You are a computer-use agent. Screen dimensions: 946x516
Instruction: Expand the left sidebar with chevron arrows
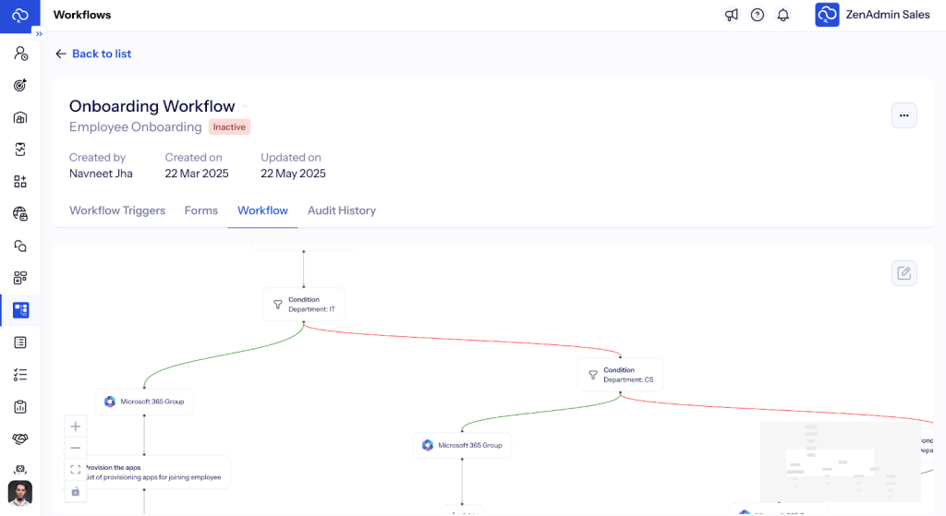point(39,33)
